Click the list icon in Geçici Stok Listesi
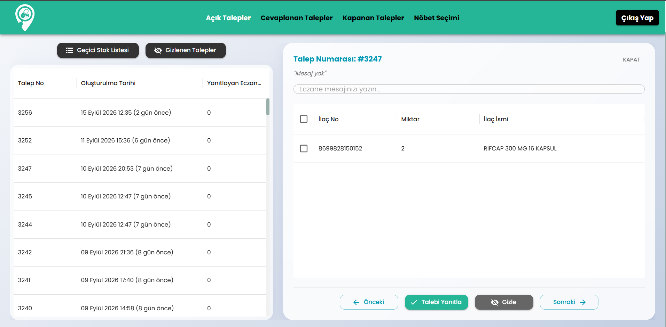Image resolution: width=666 pixels, height=327 pixels. point(70,50)
